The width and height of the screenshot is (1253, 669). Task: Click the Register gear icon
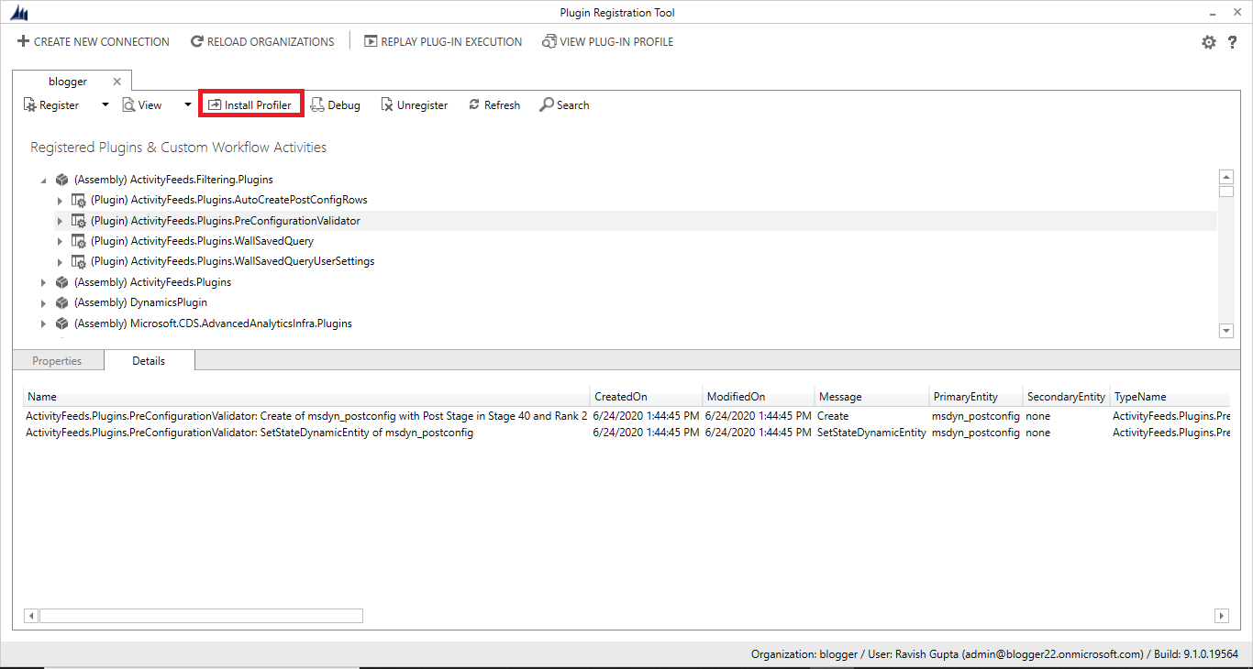click(29, 105)
